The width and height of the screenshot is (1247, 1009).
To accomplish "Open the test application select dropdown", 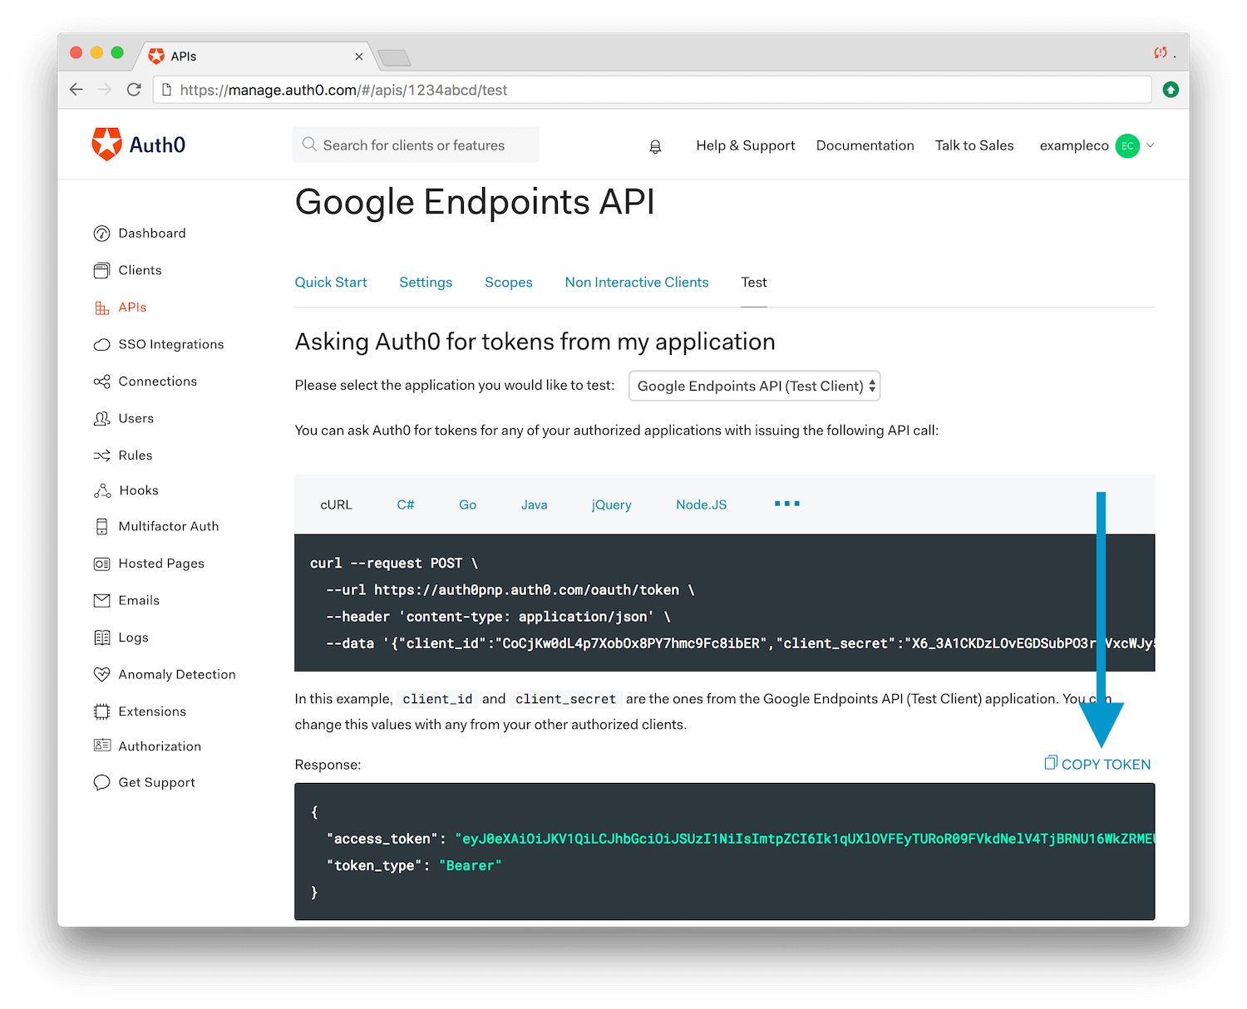I will pos(754,386).
